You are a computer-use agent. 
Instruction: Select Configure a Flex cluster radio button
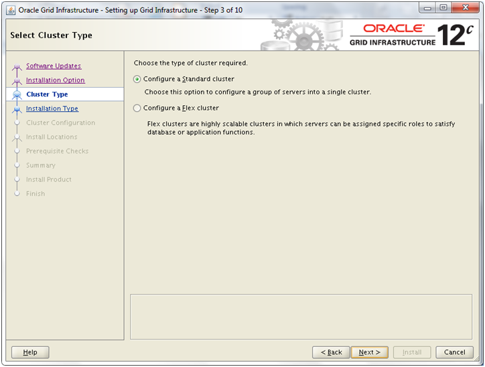pyautogui.click(x=137, y=108)
